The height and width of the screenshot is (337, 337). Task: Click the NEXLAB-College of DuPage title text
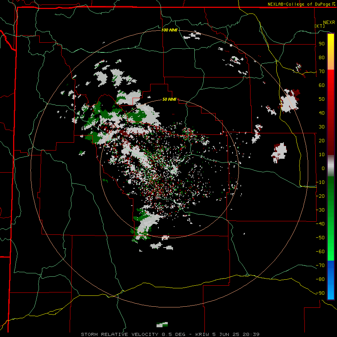click(299, 4)
